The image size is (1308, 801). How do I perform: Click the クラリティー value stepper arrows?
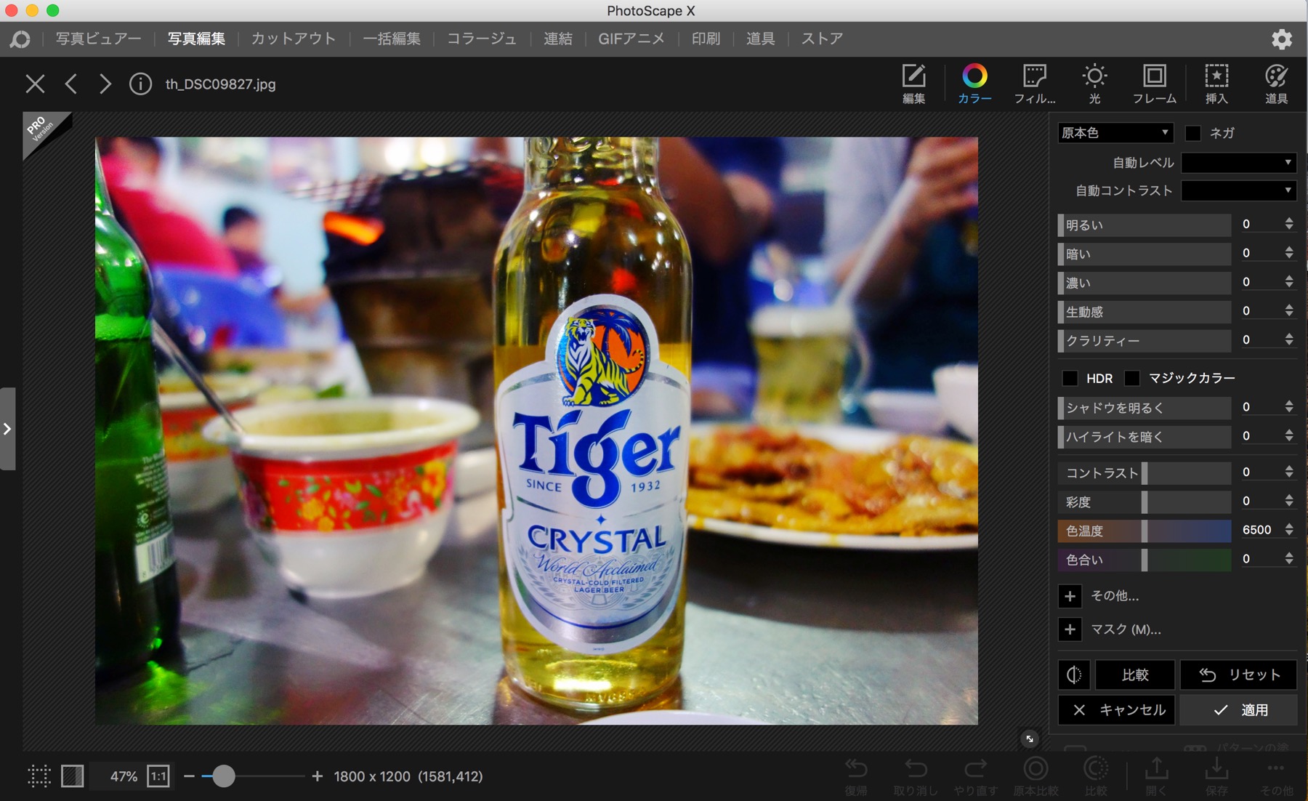[x=1289, y=339]
